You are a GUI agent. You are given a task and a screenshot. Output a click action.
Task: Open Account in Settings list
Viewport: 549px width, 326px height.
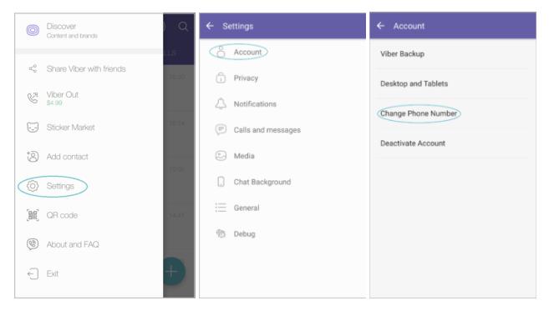247,52
